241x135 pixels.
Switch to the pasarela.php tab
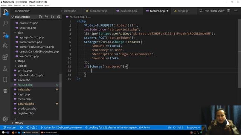click(128, 11)
